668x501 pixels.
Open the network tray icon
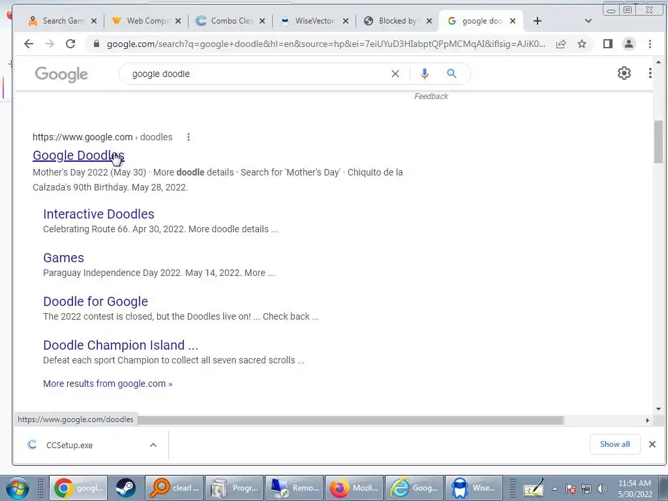coord(586,489)
